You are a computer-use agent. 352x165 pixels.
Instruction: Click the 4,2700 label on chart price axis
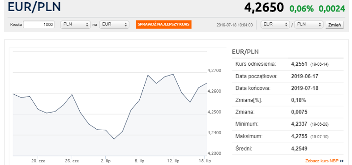pos(215,70)
